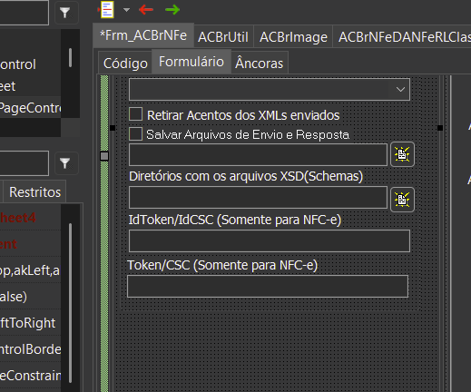The width and height of the screenshot is (471, 392).
Task: Select the False property value row
Action: [x=30, y=297]
